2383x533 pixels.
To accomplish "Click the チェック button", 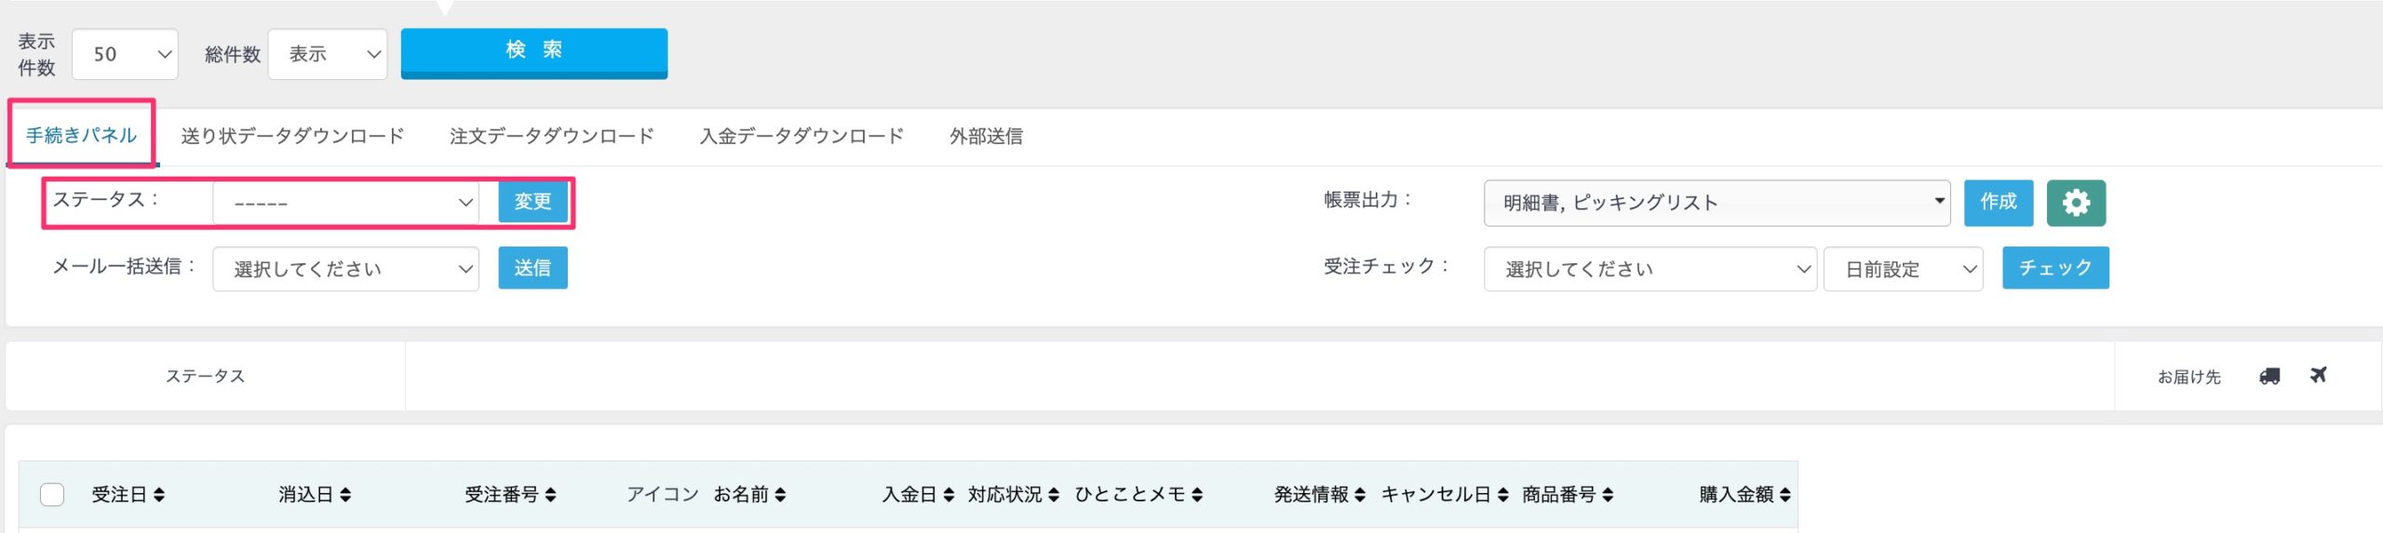I will click(2055, 268).
